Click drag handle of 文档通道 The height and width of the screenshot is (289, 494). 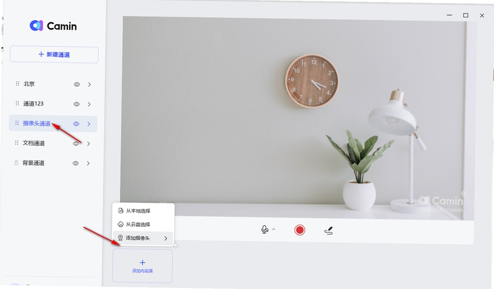coord(17,143)
